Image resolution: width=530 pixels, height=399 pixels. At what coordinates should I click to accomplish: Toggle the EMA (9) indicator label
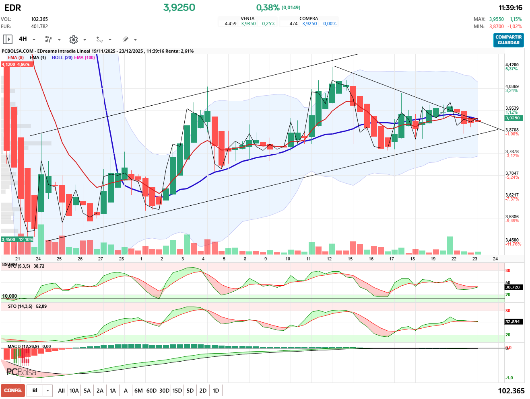(x=16, y=57)
